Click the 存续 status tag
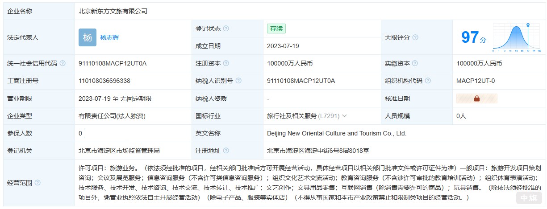 click(x=276, y=29)
